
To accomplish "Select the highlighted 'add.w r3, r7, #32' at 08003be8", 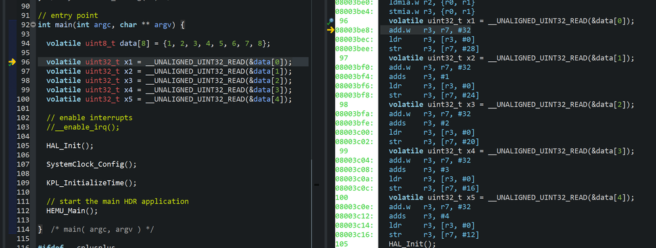I will tap(430, 30).
